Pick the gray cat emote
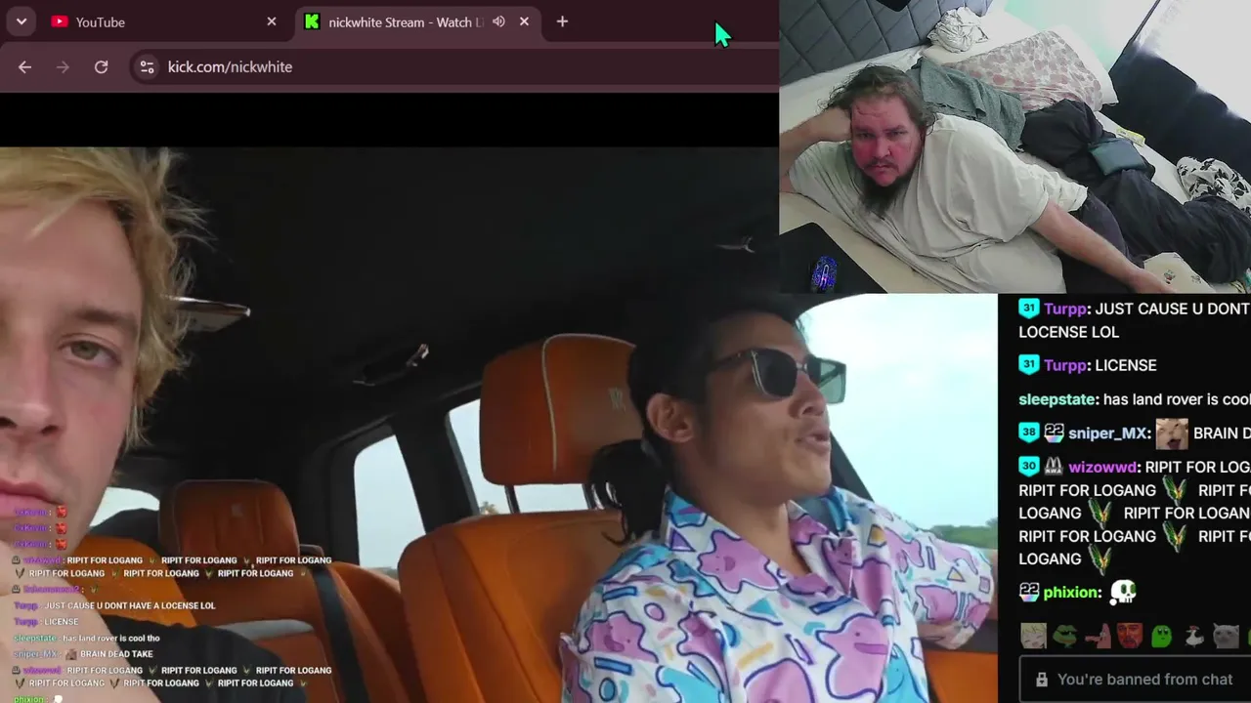Image resolution: width=1251 pixels, height=703 pixels. click(1226, 637)
